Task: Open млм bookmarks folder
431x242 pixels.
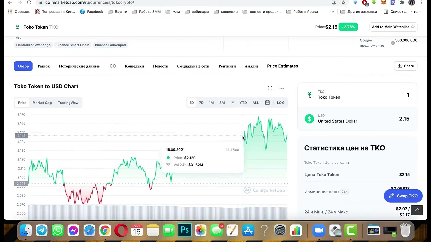Action: pos(173,12)
